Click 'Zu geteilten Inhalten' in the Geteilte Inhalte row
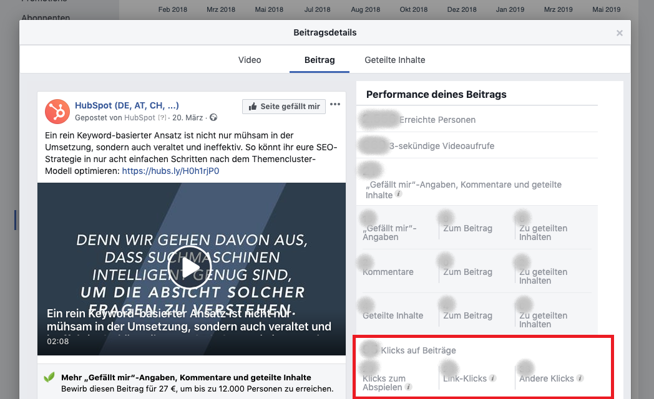Viewport: 654px width, 399px height. click(543, 320)
